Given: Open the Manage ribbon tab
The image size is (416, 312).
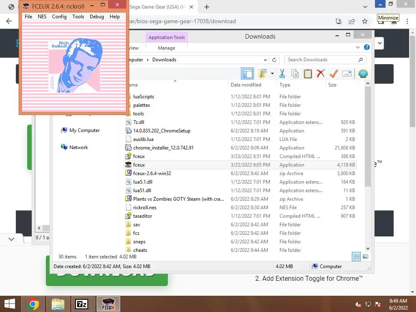Looking at the screenshot, I should coord(166,48).
